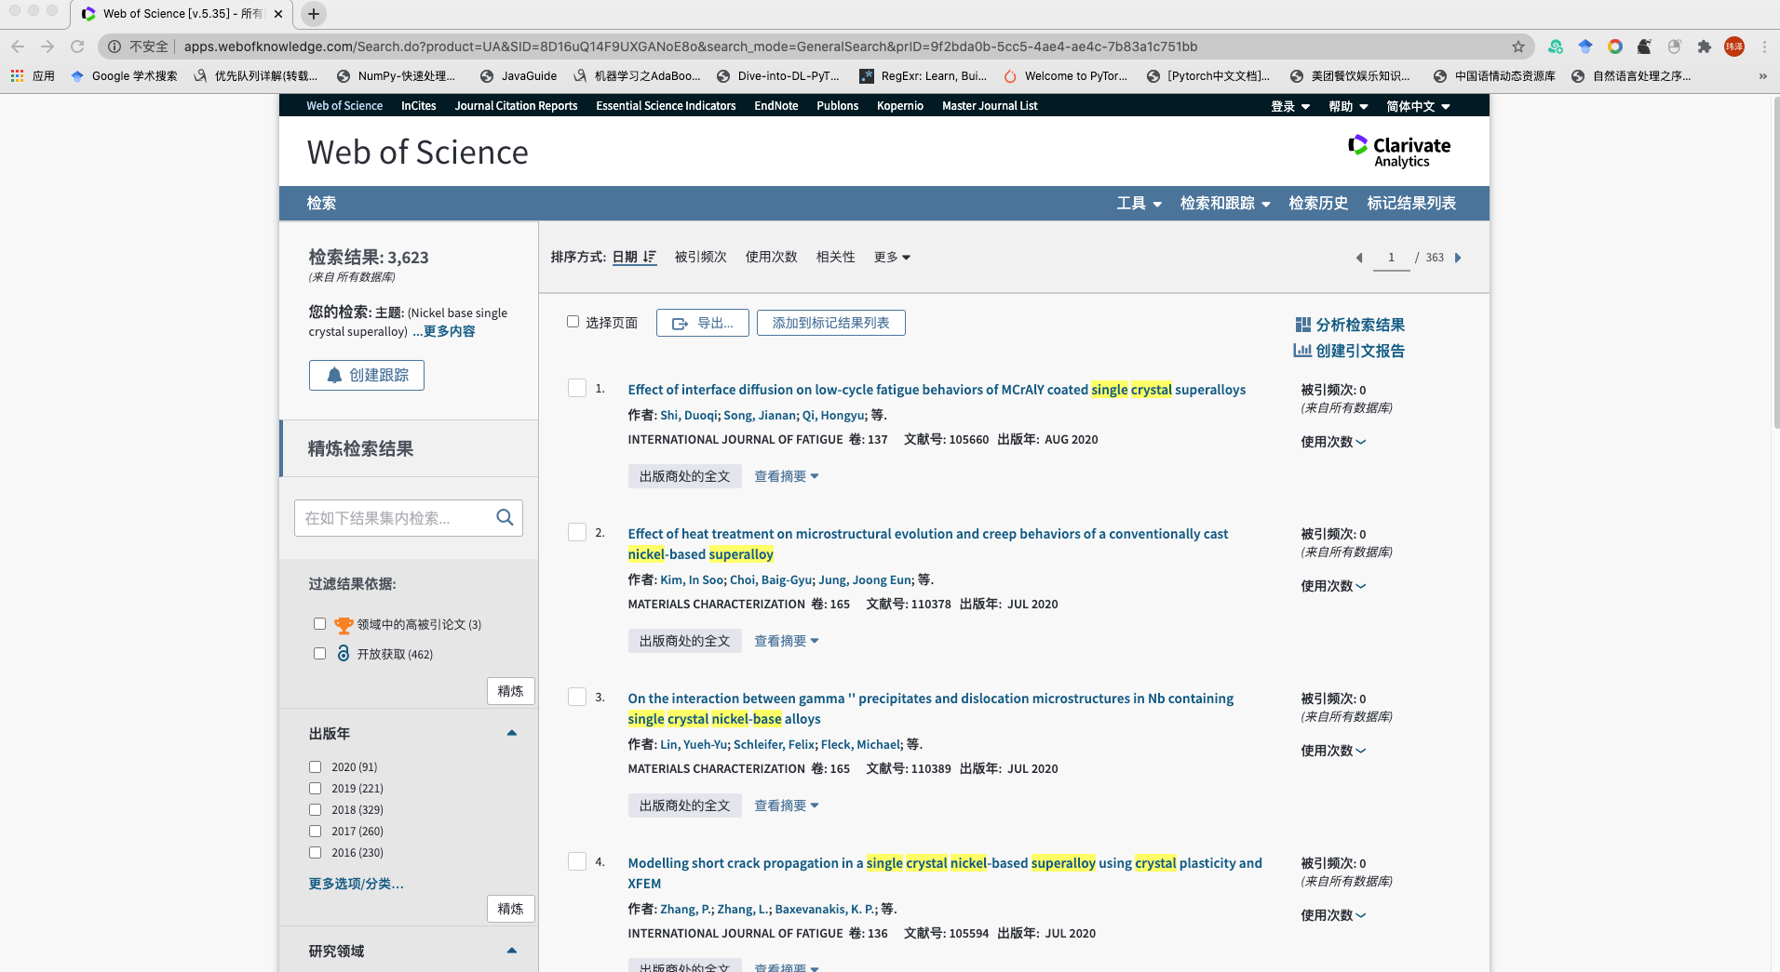Click the green extension icon in toolbar
1780x972 pixels.
click(1556, 47)
